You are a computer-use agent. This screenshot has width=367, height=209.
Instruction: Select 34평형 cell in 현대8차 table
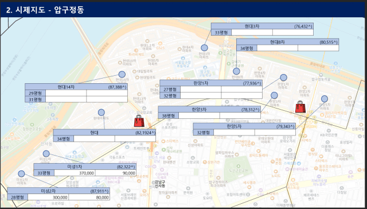click(247, 48)
